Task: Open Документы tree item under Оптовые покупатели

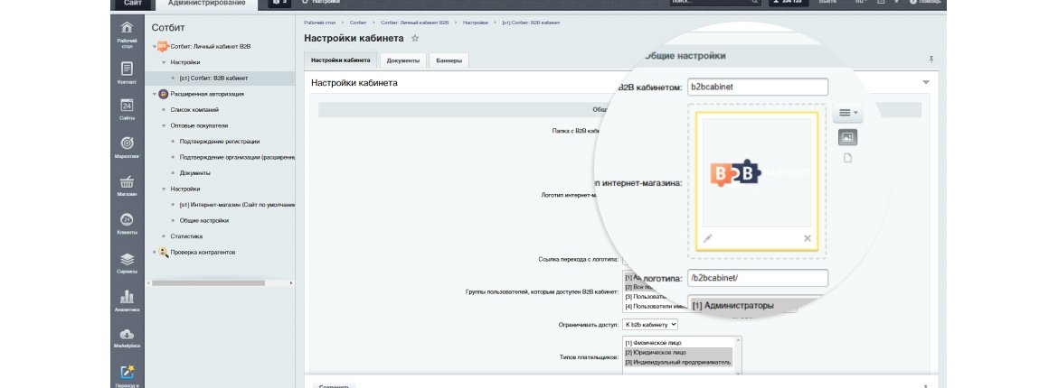Action: [x=195, y=173]
